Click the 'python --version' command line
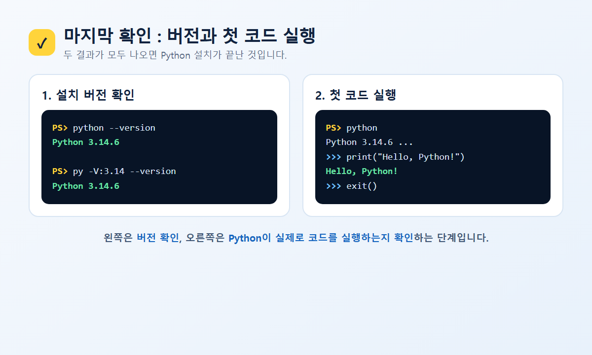Viewport: 592px width, 355px height. [x=104, y=128]
